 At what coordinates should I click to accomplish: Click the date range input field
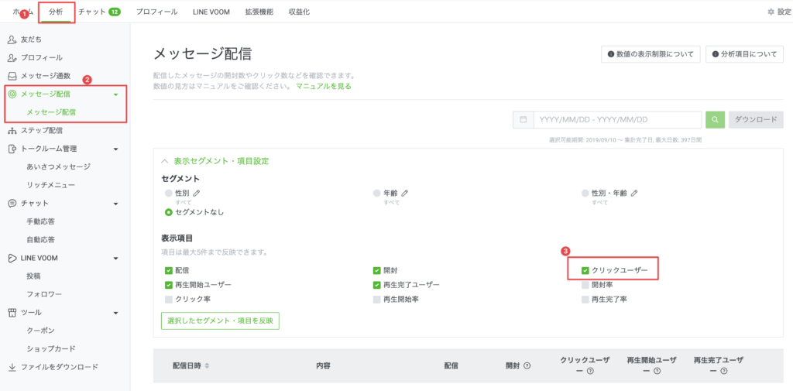coord(616,120)
